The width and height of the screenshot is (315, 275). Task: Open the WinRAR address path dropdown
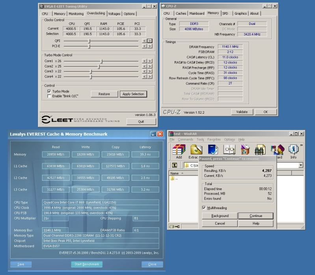tap(301, 165)
